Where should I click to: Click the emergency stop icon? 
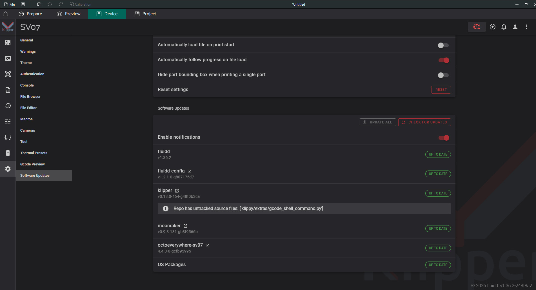click(477, 27)
